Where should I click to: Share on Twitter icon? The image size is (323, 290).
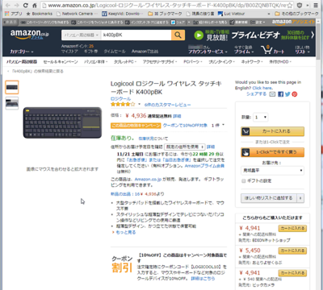(287, 94)
